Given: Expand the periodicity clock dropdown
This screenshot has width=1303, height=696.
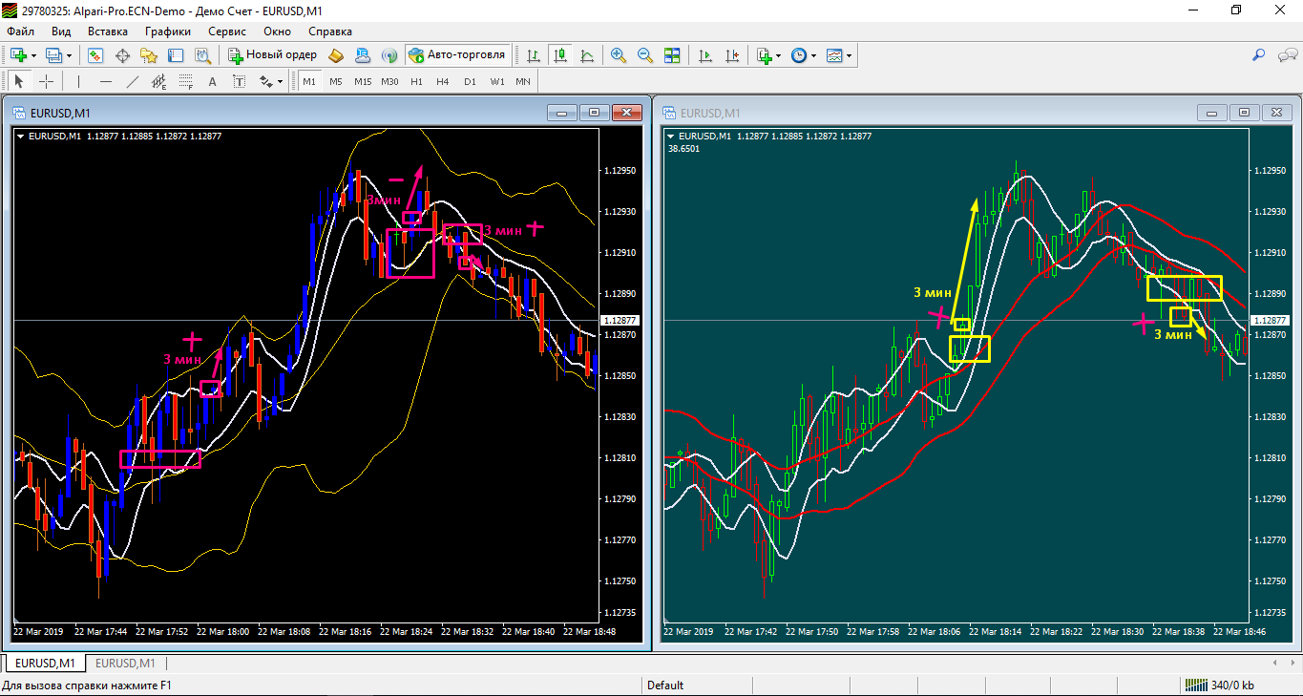Looking at the screenshot, I should [813, 55].
